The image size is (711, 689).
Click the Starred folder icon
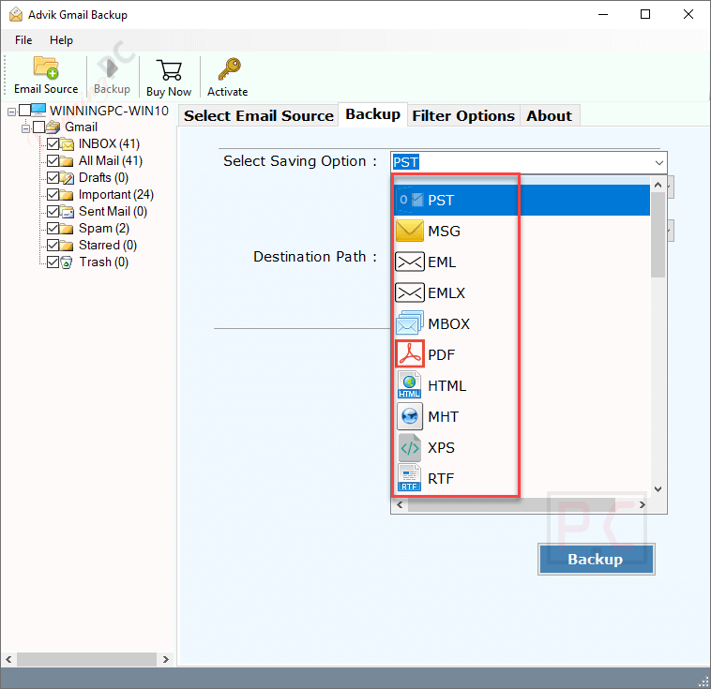click(x=67, y=246)
